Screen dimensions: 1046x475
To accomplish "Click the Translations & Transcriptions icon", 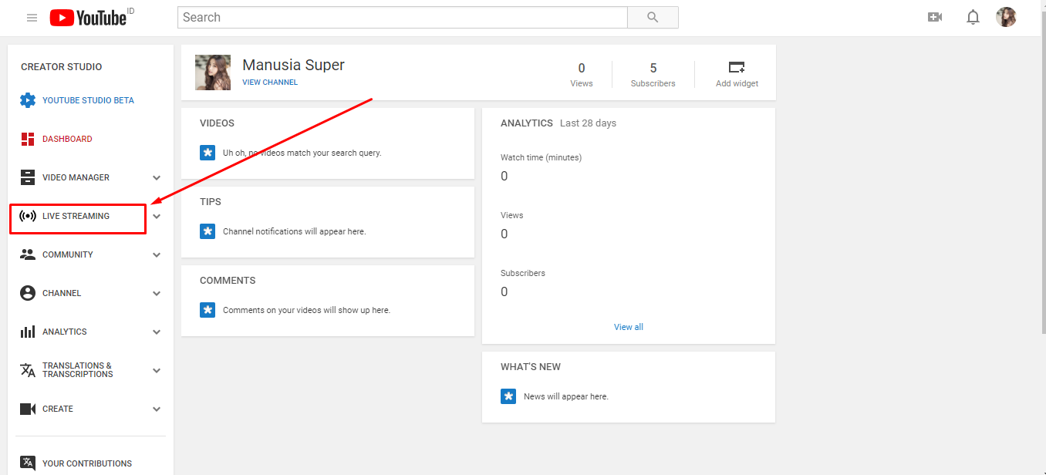I will click(x=28, y=370).
